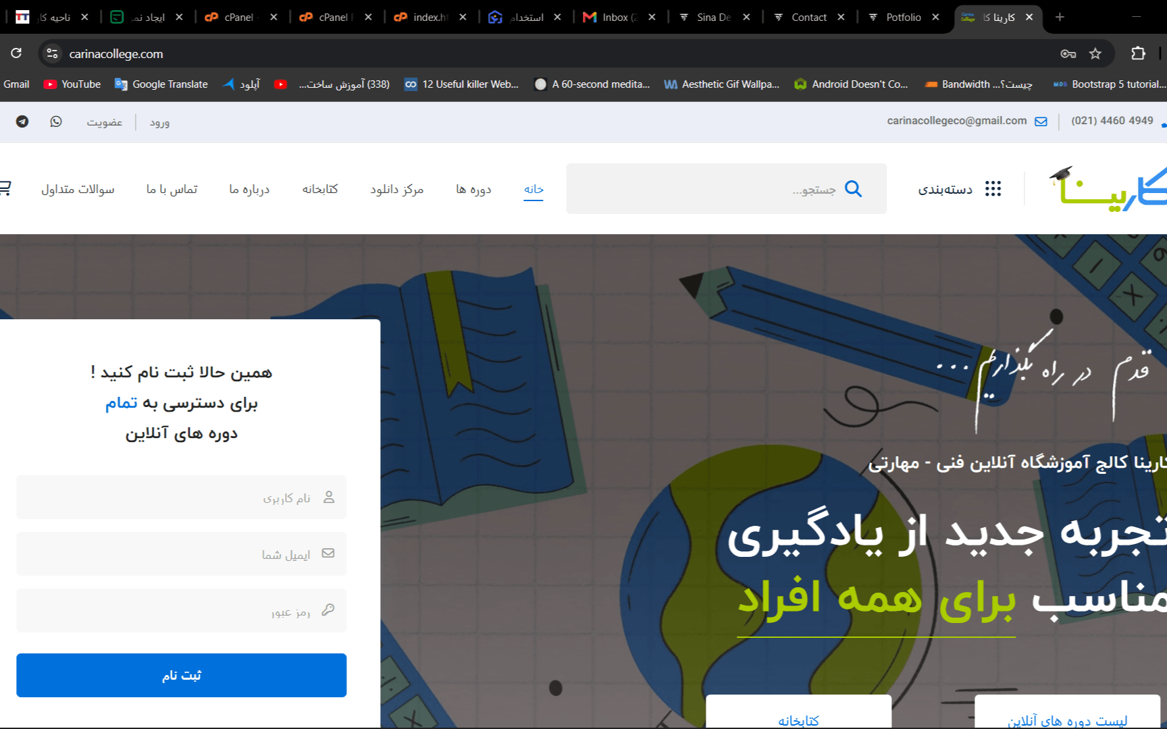This screenshot has height=729, width=1167.
Task: Open the مرکز دانلود download center menu
Action: click(396, 189)
